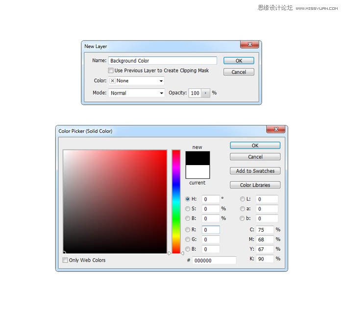The image size is (343, 312).
Task: Choose the R red radio button
Action: (x=188, y=230)
